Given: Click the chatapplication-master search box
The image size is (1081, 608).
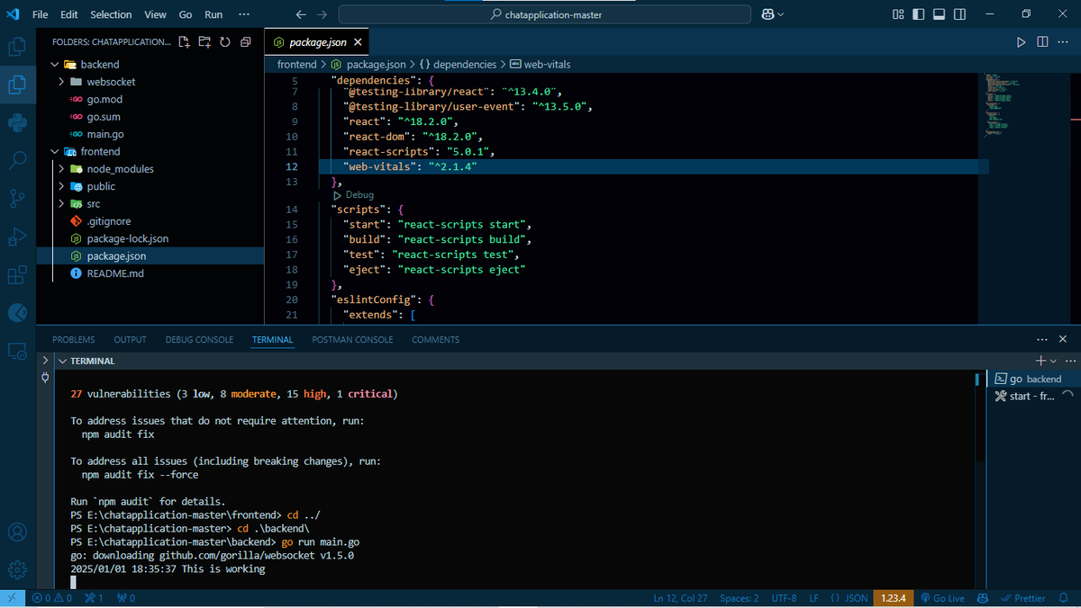Looking at the screenshot, I should coord(545,14).
